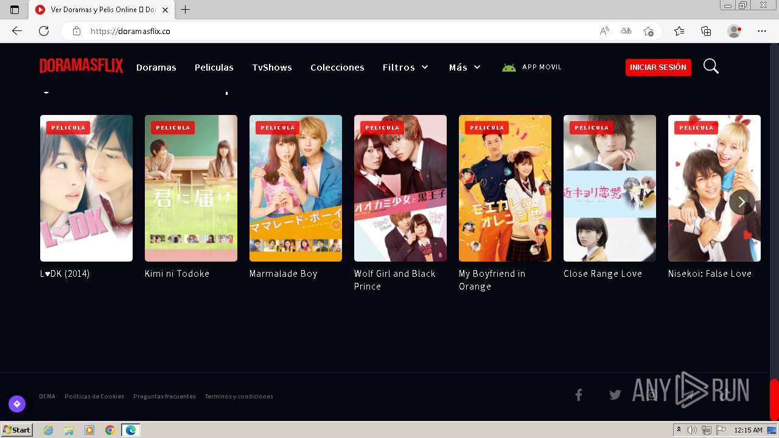The width and height of the screenshot is (779, 438).
Task: Open the Doramas menu item
Action: pos(156,68)
